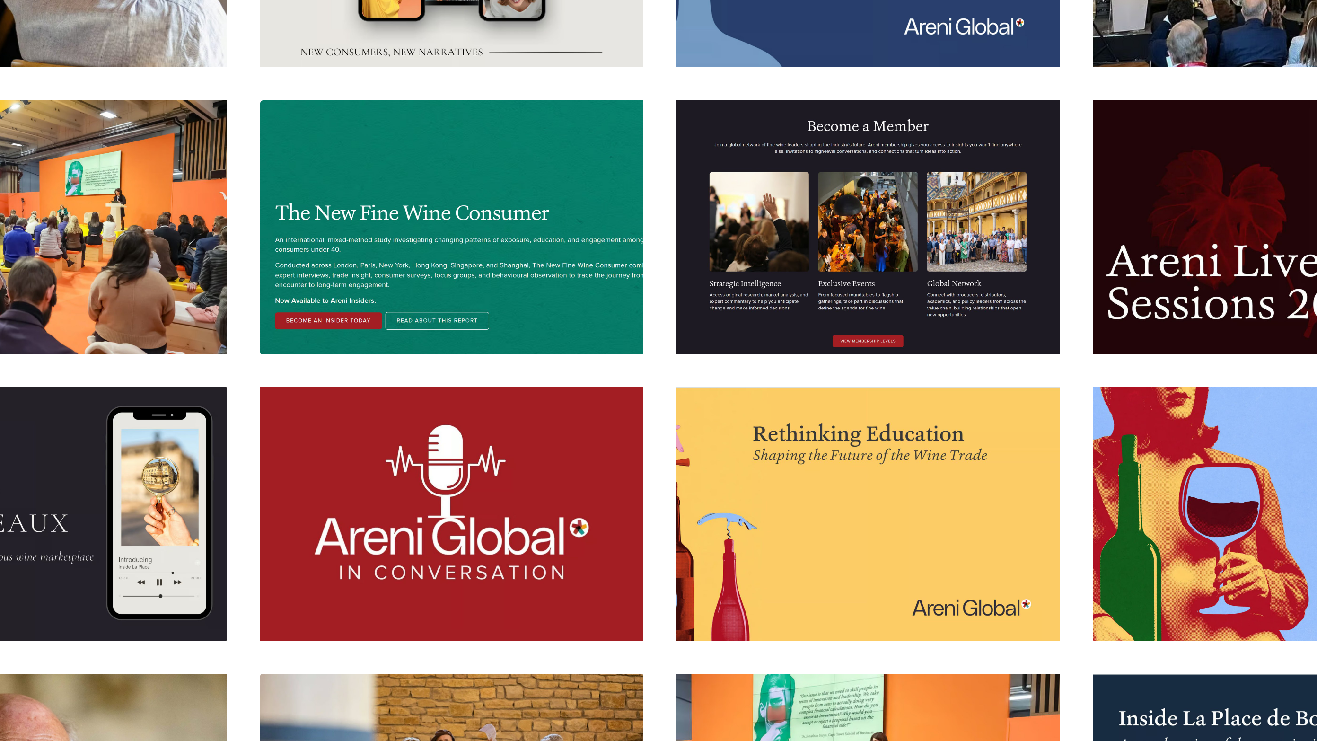Click the color wheel mark beside podcast Areni Global logo

point(579,527)
